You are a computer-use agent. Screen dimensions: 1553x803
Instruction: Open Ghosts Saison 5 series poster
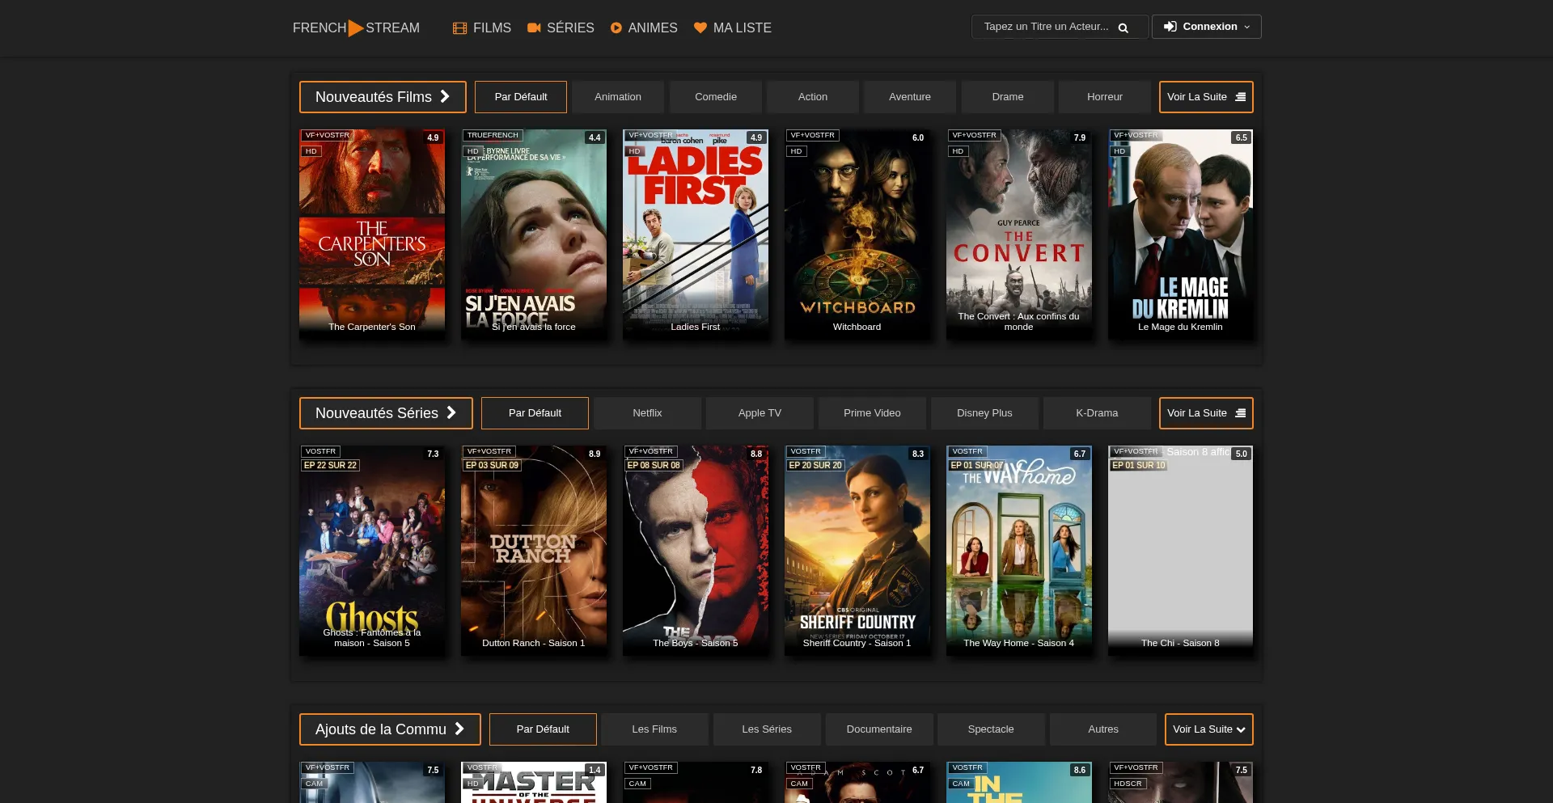[372, 551]
